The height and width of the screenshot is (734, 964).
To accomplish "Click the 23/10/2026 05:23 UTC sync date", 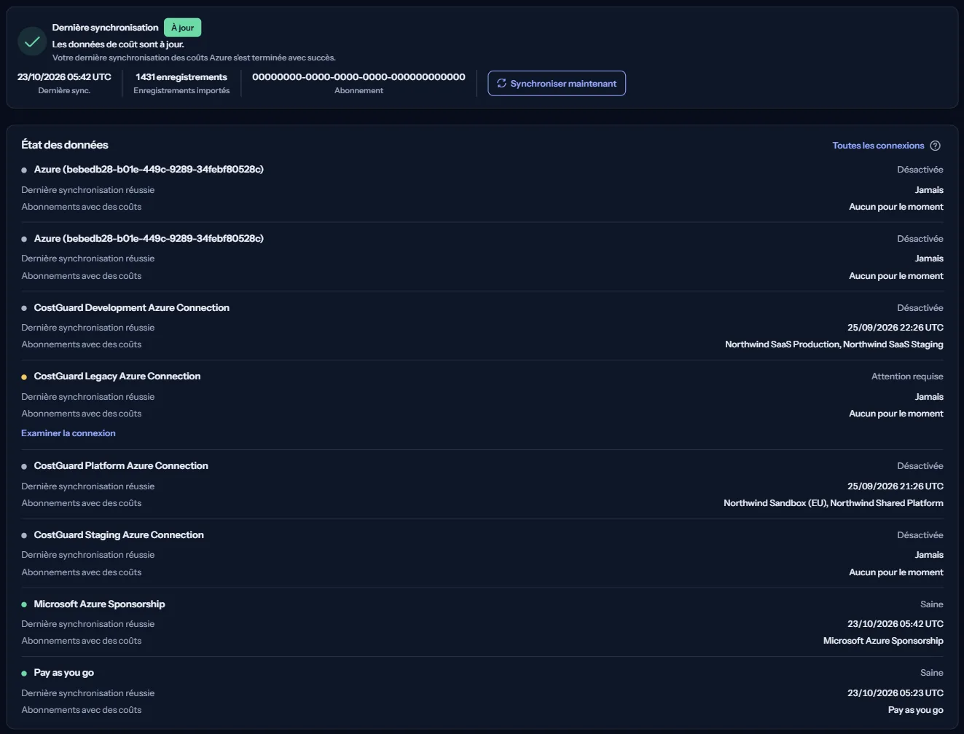I will click(x=896, y=693).
